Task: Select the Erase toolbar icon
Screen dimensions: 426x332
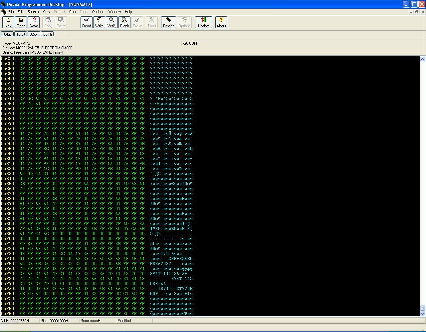Action: click(137, 22)
